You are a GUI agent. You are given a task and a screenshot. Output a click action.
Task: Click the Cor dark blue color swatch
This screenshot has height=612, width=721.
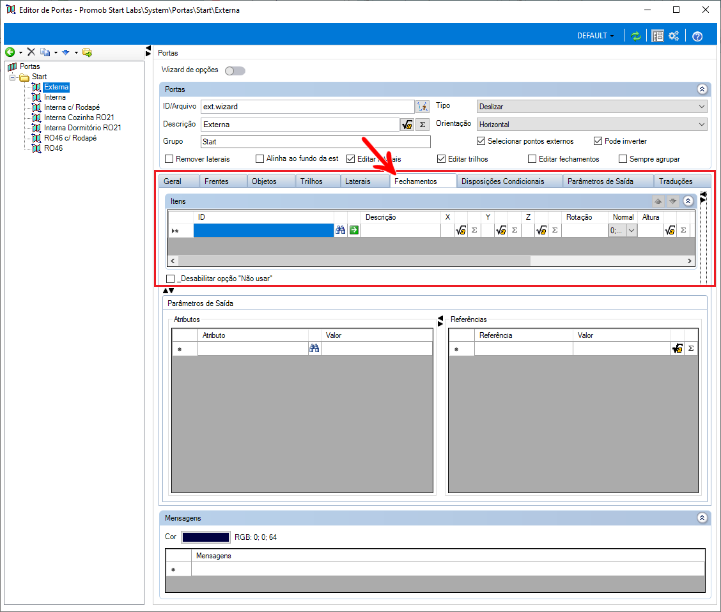click(x=206, y=537)
